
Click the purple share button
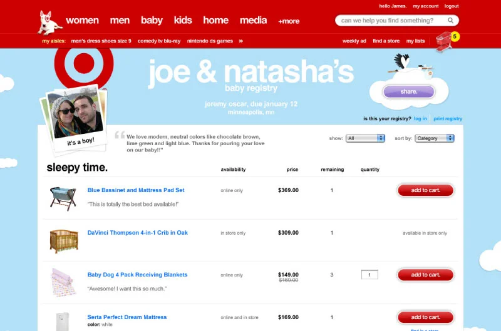(x=409, y=91)
